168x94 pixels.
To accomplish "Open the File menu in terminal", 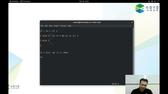I will pyautogui.click(x=42, y=26).
